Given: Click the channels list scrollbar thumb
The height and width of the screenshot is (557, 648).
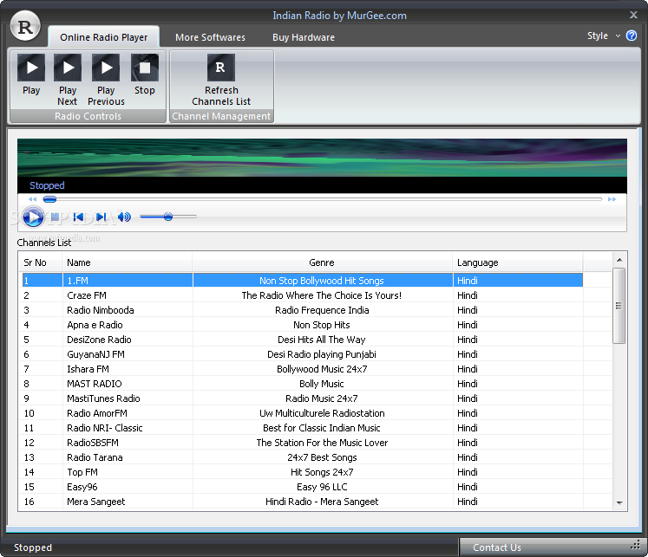Looking at the screenshot, I should point(619,306).
